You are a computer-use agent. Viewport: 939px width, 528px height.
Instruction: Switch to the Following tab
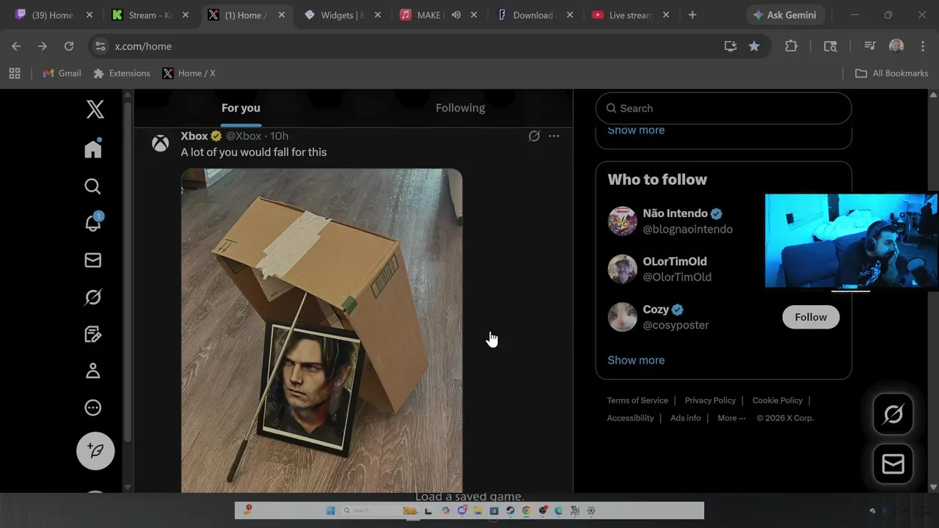(460, 108)
